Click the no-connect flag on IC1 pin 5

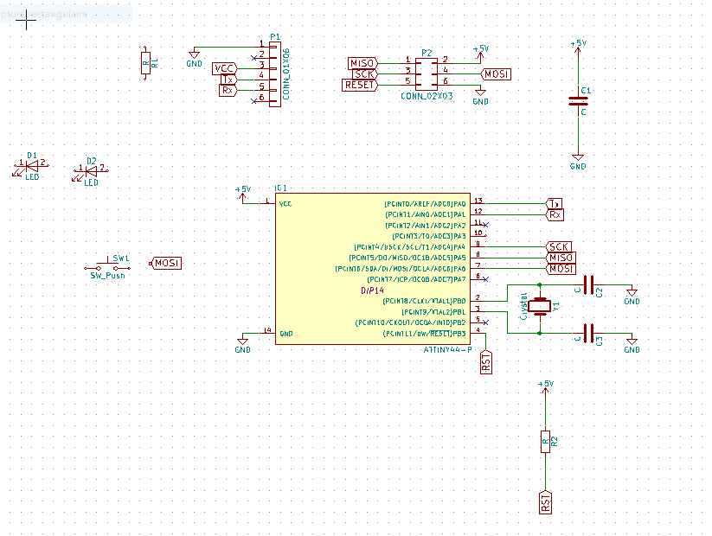click(486, 322)
